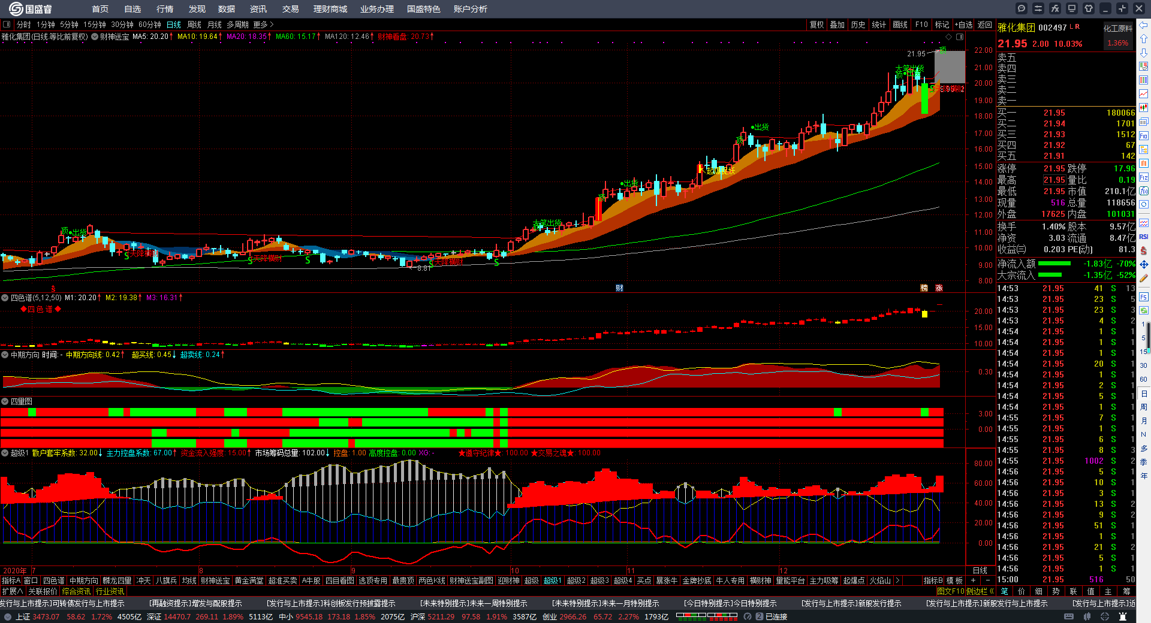The image size is (1151, 623).
Task: Click the green 大宗流入 bar
Action: [x=1050, y=275]
